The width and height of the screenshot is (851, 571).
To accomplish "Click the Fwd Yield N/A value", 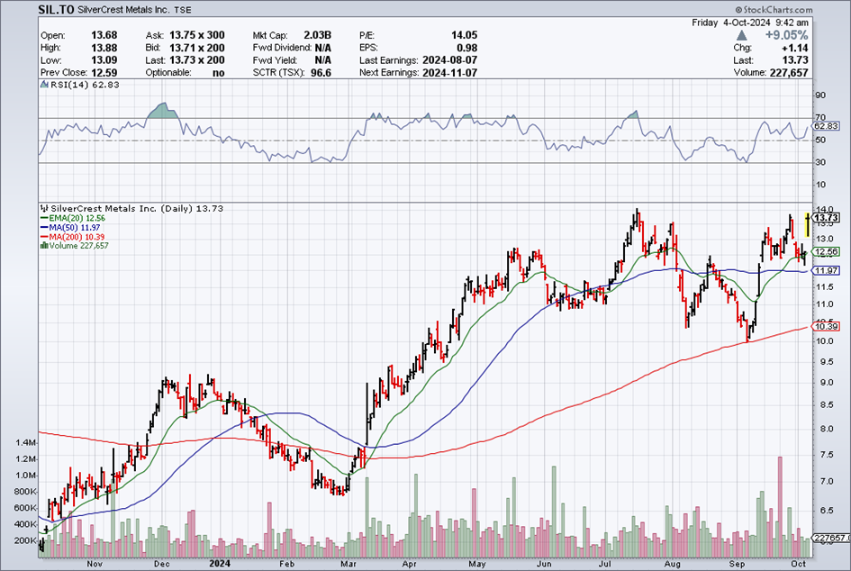I will [323, 60].
